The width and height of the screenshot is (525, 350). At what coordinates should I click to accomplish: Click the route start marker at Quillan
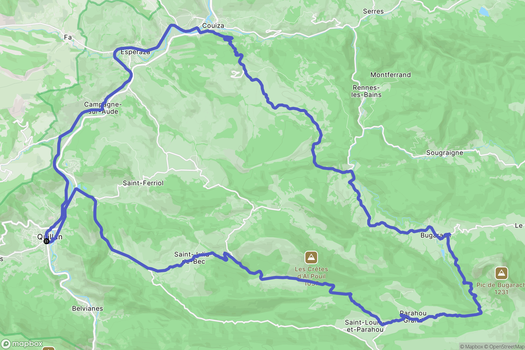[x=46, y=241]
